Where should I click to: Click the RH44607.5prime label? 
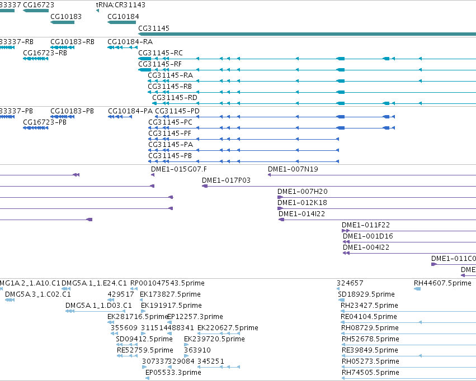[442, 283]
